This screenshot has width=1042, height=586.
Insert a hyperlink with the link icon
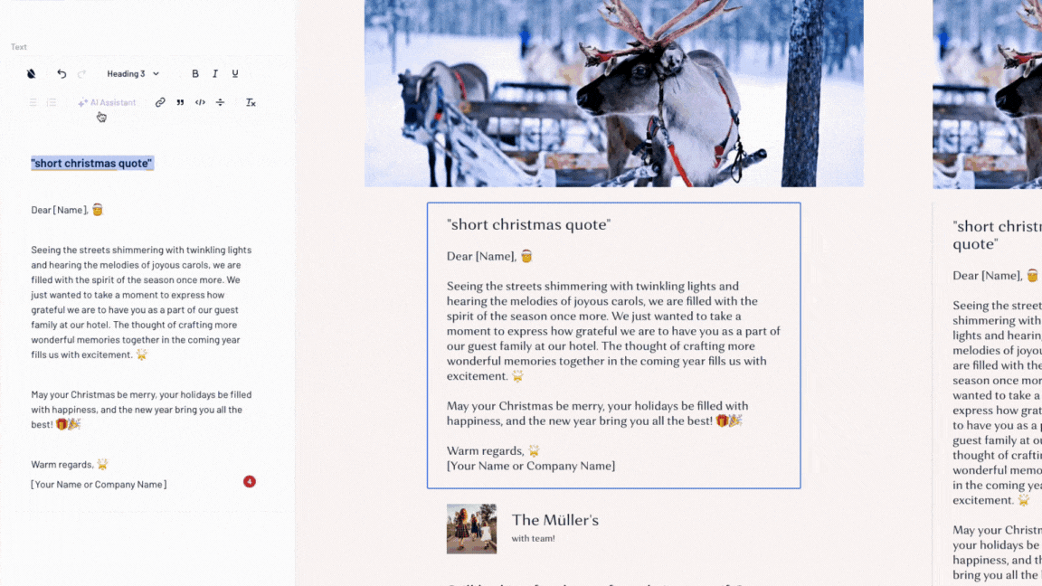tap(160, 102)
